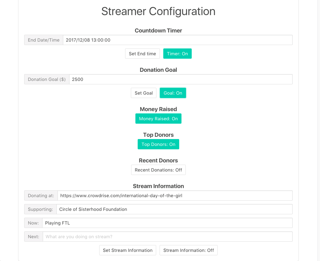
Task: Click into the Donation Goal amount field
Action: pyautogui.click(x=181, y=79)
